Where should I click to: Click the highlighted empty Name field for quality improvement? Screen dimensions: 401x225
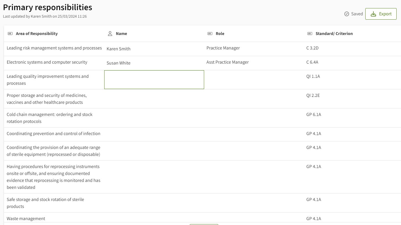pos(154,80)
